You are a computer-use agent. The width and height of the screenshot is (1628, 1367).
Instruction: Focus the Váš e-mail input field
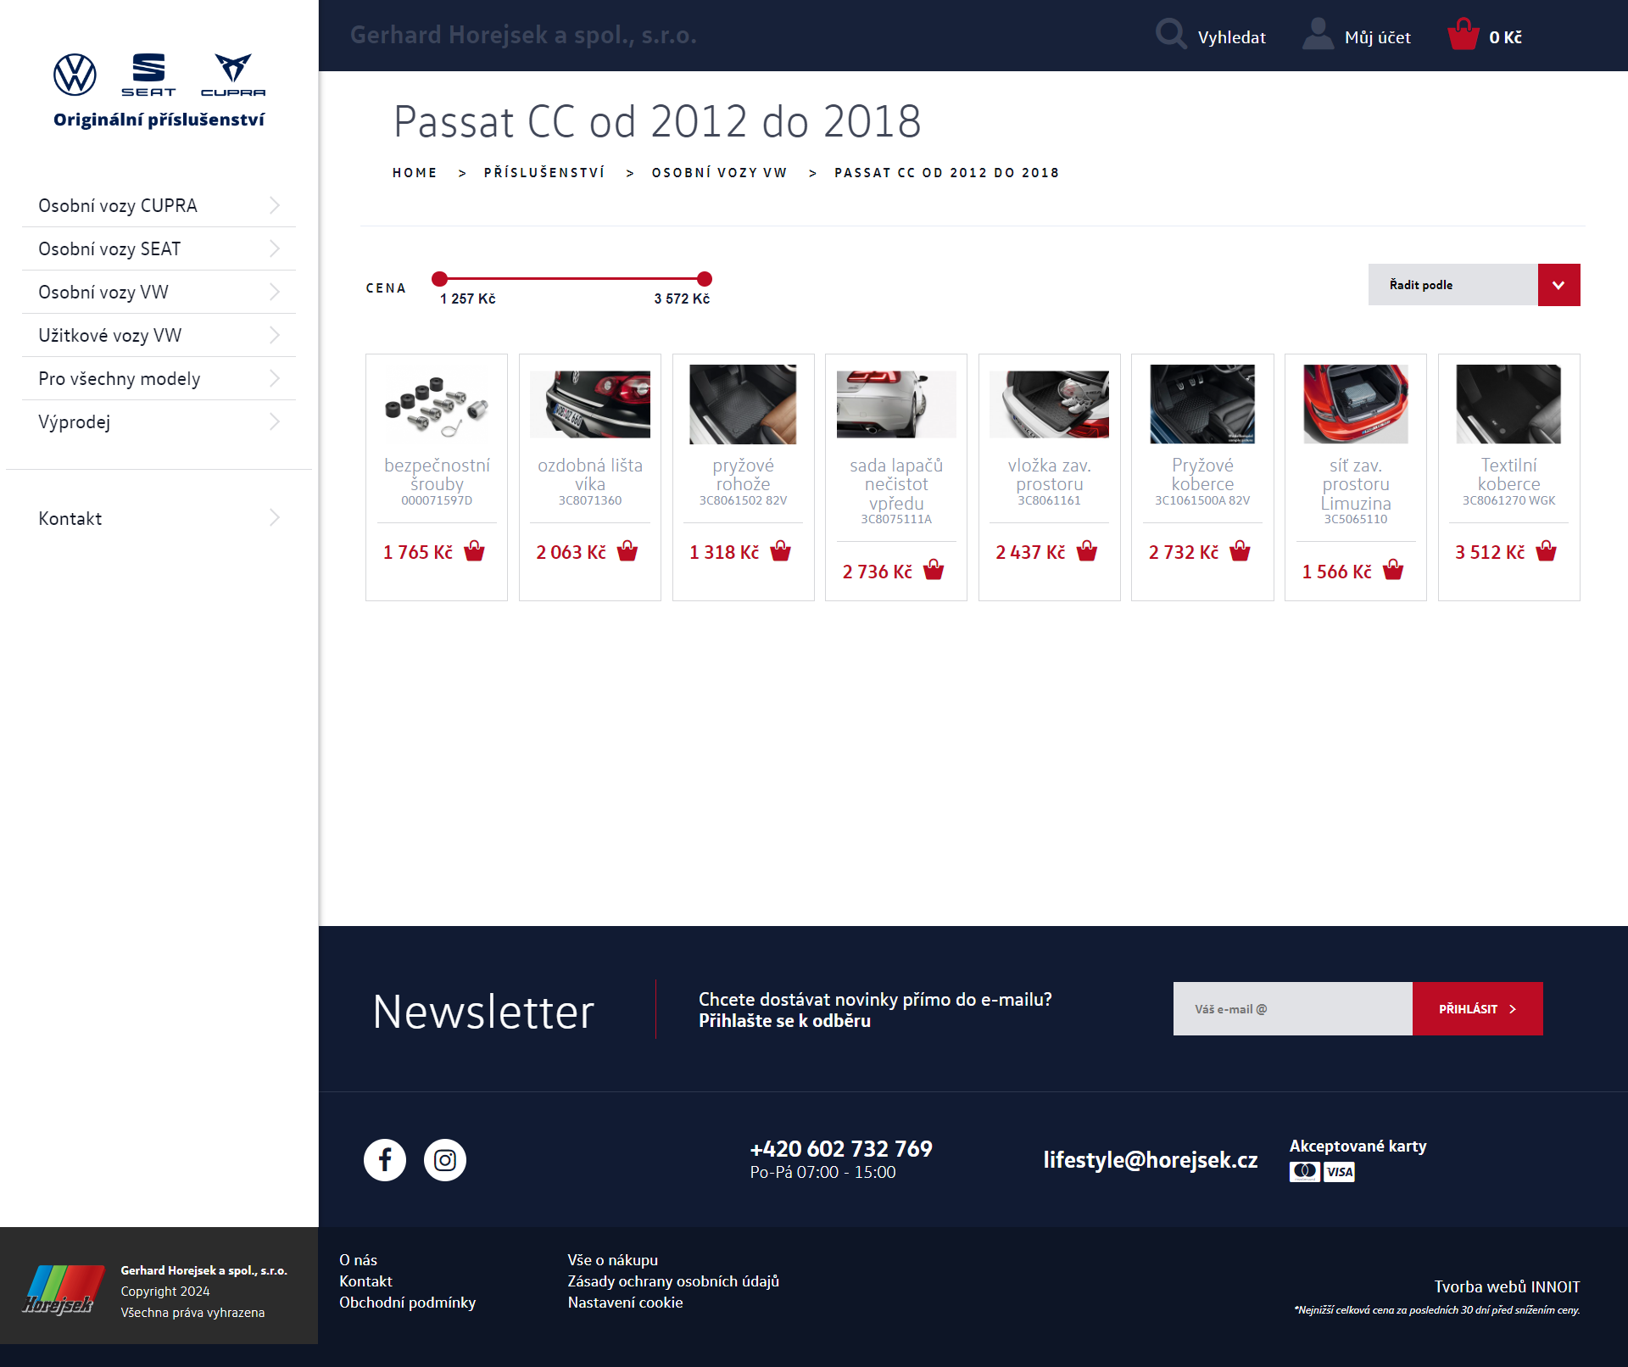[1292, 1008]
